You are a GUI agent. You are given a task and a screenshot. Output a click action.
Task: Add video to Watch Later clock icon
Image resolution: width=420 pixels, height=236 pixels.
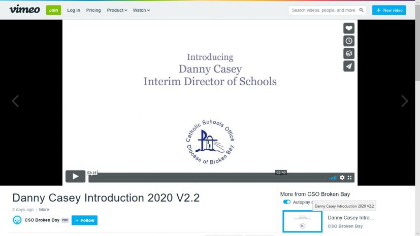point(348,41)
